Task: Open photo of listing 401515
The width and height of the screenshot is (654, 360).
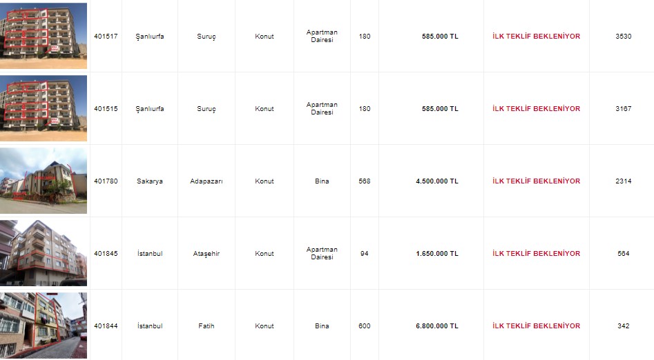Action: point(44,108)
